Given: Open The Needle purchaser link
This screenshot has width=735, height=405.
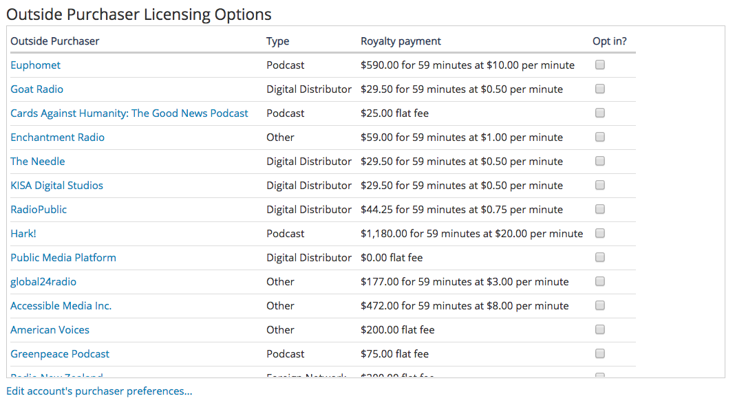Looking at the screenshot, I should click(38, 161).
